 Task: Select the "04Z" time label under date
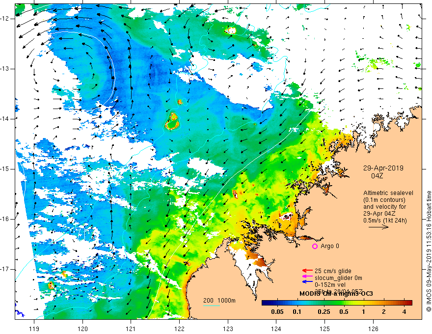(377, 176)
